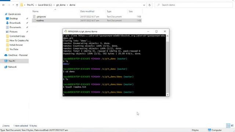Click the search magnifier icon
Screen dimensions: 235x132
tap(158, 5)
